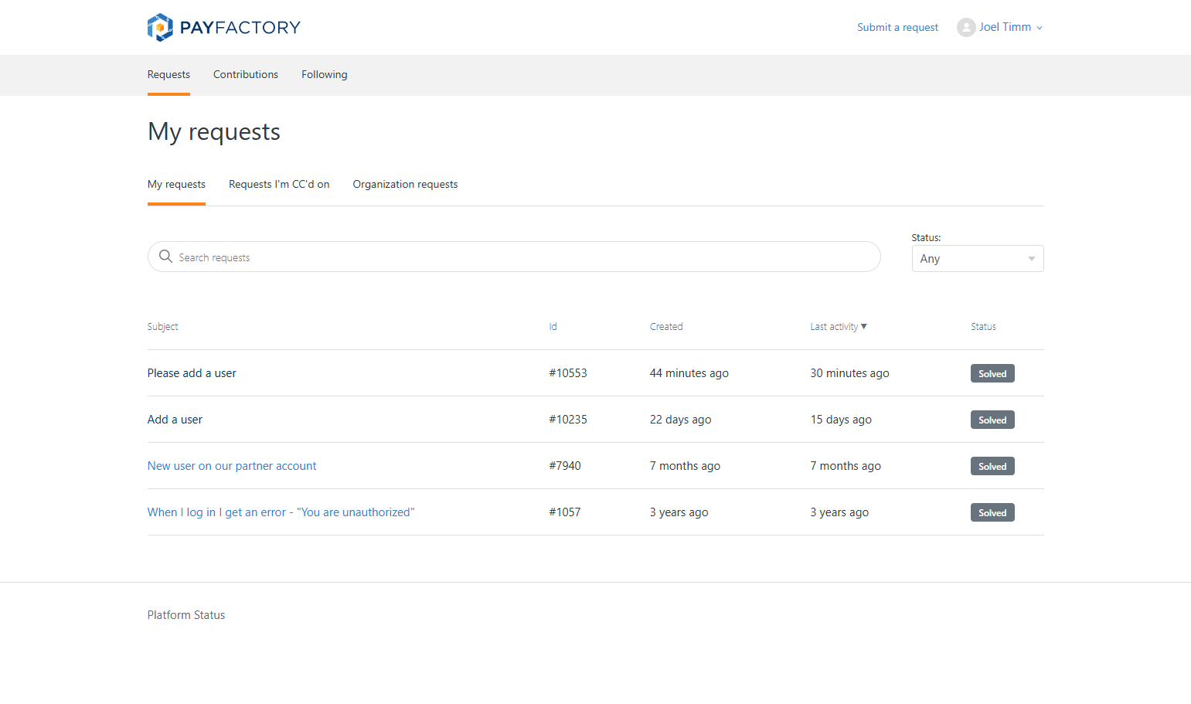Open the Add a user request #10235

(175, 420)
